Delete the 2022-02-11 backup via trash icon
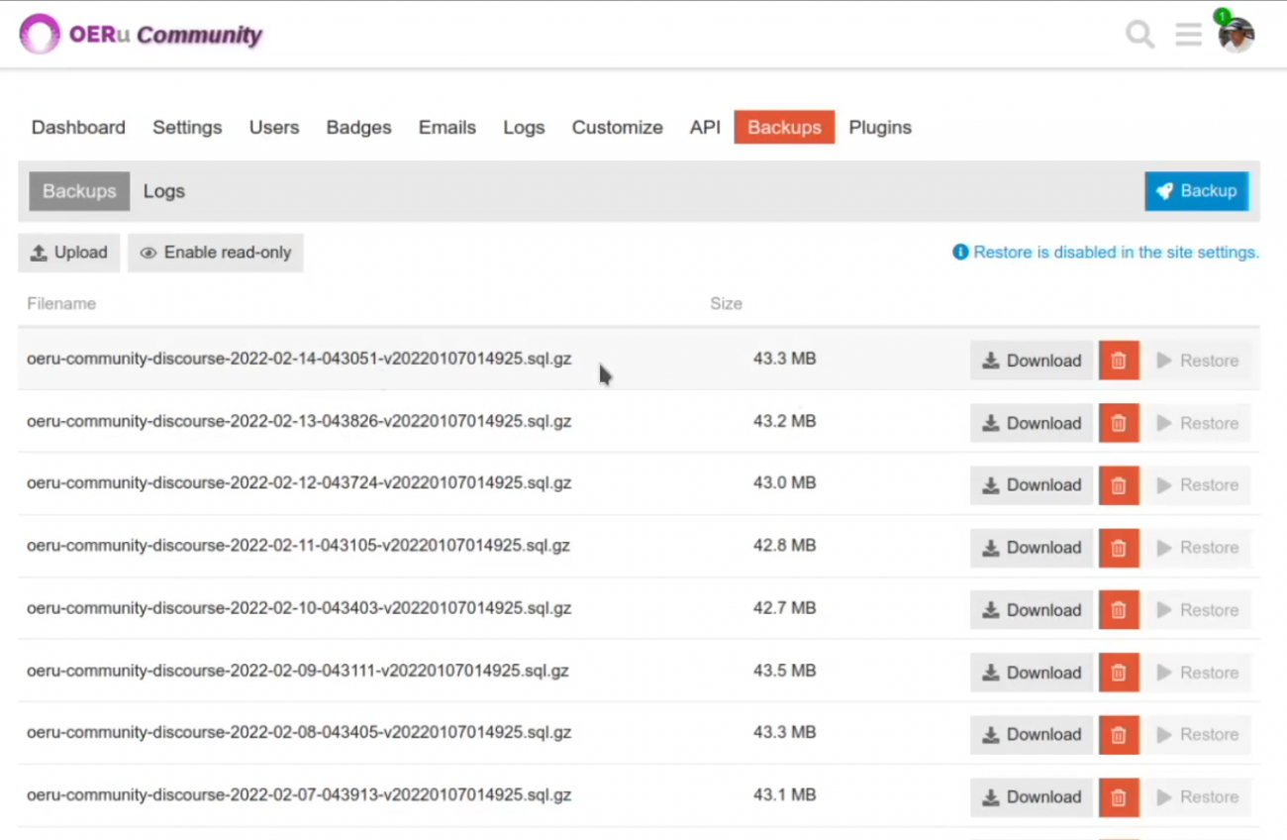The image size is (1287, 840). (x=1119, y=548)
